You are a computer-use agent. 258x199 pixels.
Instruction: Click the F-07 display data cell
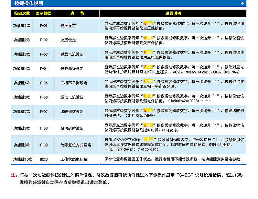tap(44, 112)
